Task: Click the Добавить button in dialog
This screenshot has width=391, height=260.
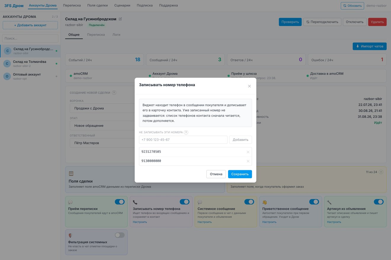Action: point(241,140)
